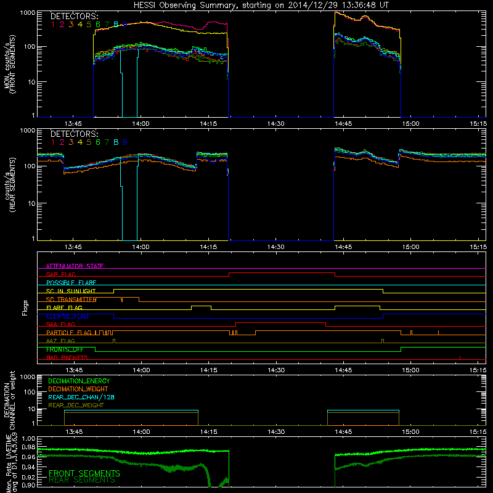Click the 100 y-axis label of decimation plot
Image resolution: width=493 pixels, height=493 pixels.
click(30, 392)
